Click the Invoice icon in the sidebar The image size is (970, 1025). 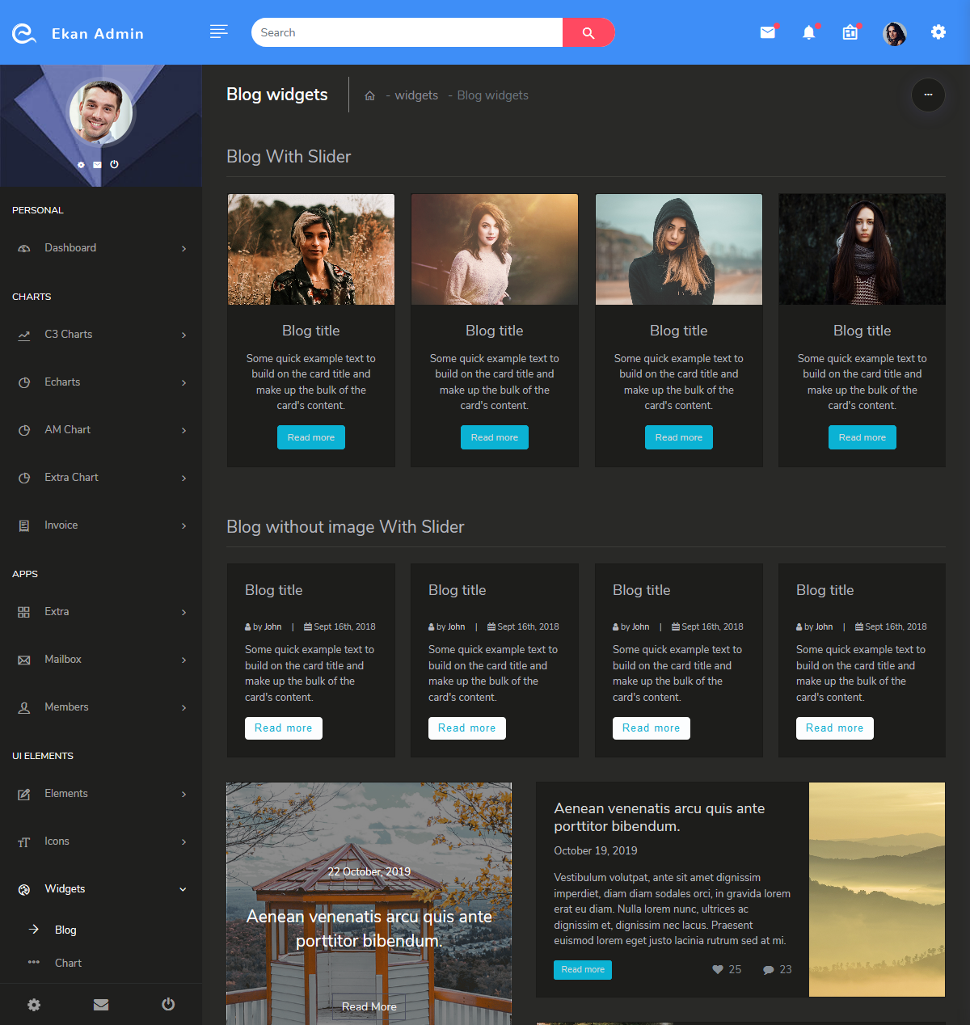click(x=24, y=525)
